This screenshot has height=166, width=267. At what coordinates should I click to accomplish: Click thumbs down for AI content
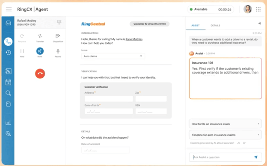tap(244, 143)
